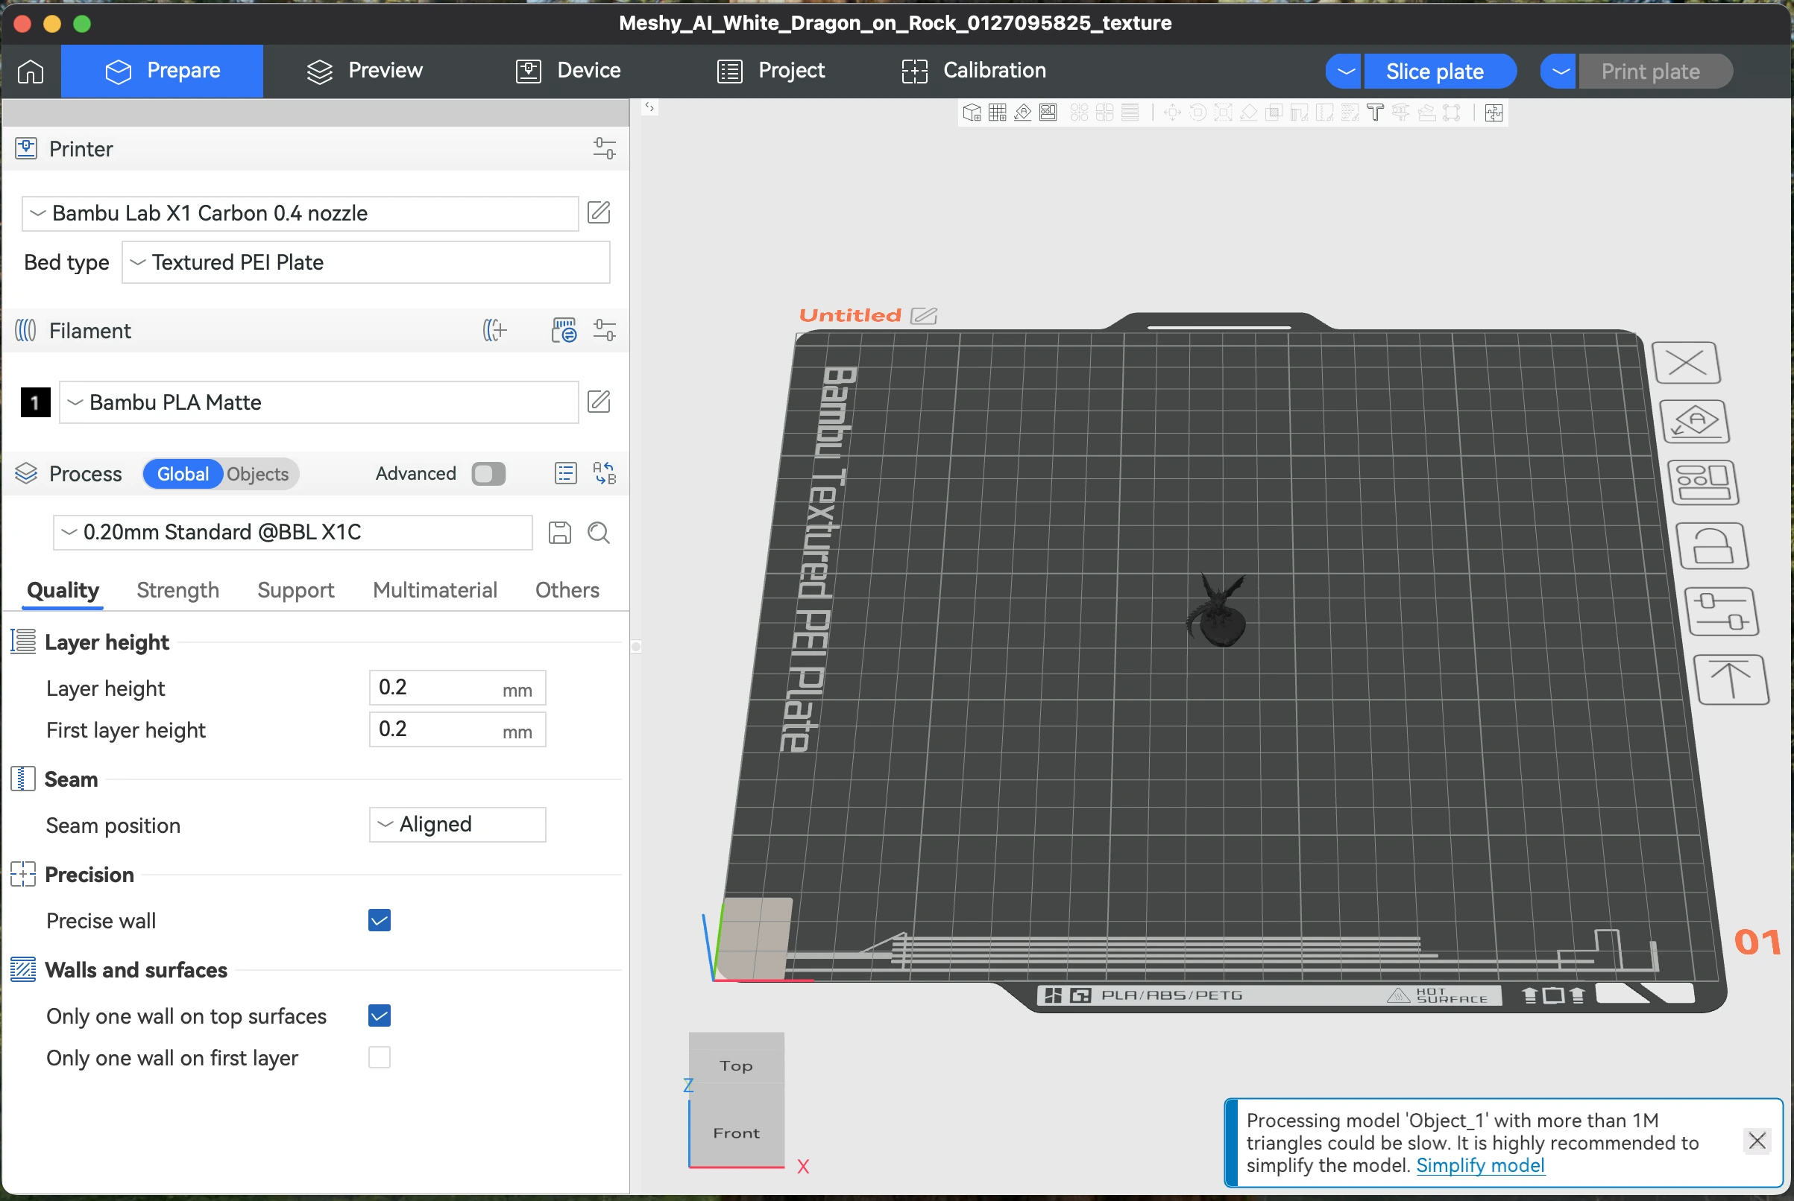Click the Simplify model link
This screenshot has height=1201, width=1794.
(1479, 1165)
